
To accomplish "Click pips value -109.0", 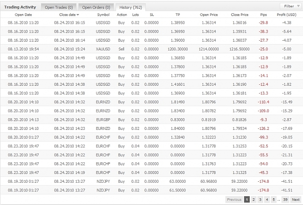I will pos(263,111).
